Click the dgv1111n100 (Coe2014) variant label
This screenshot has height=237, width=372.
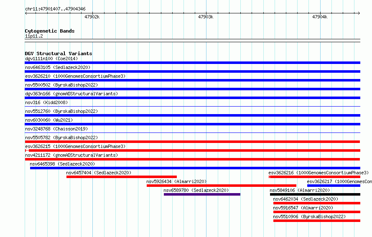51,59
